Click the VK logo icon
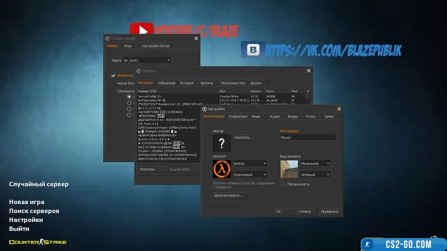The width and height of the screenshot is (447, 251). point(253,50)
